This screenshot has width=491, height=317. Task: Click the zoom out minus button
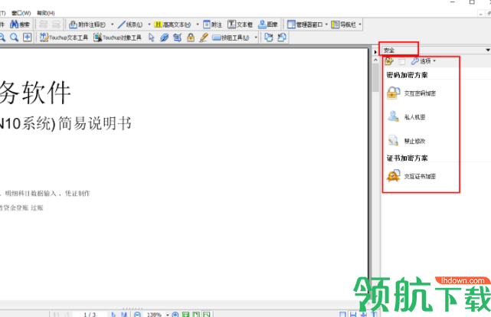137,314
